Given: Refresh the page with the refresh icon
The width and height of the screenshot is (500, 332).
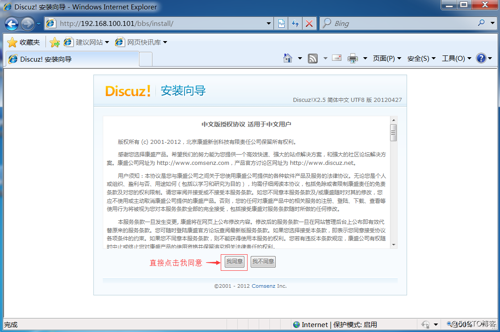Looking at the screenshot, I should [x=295, y=24].
